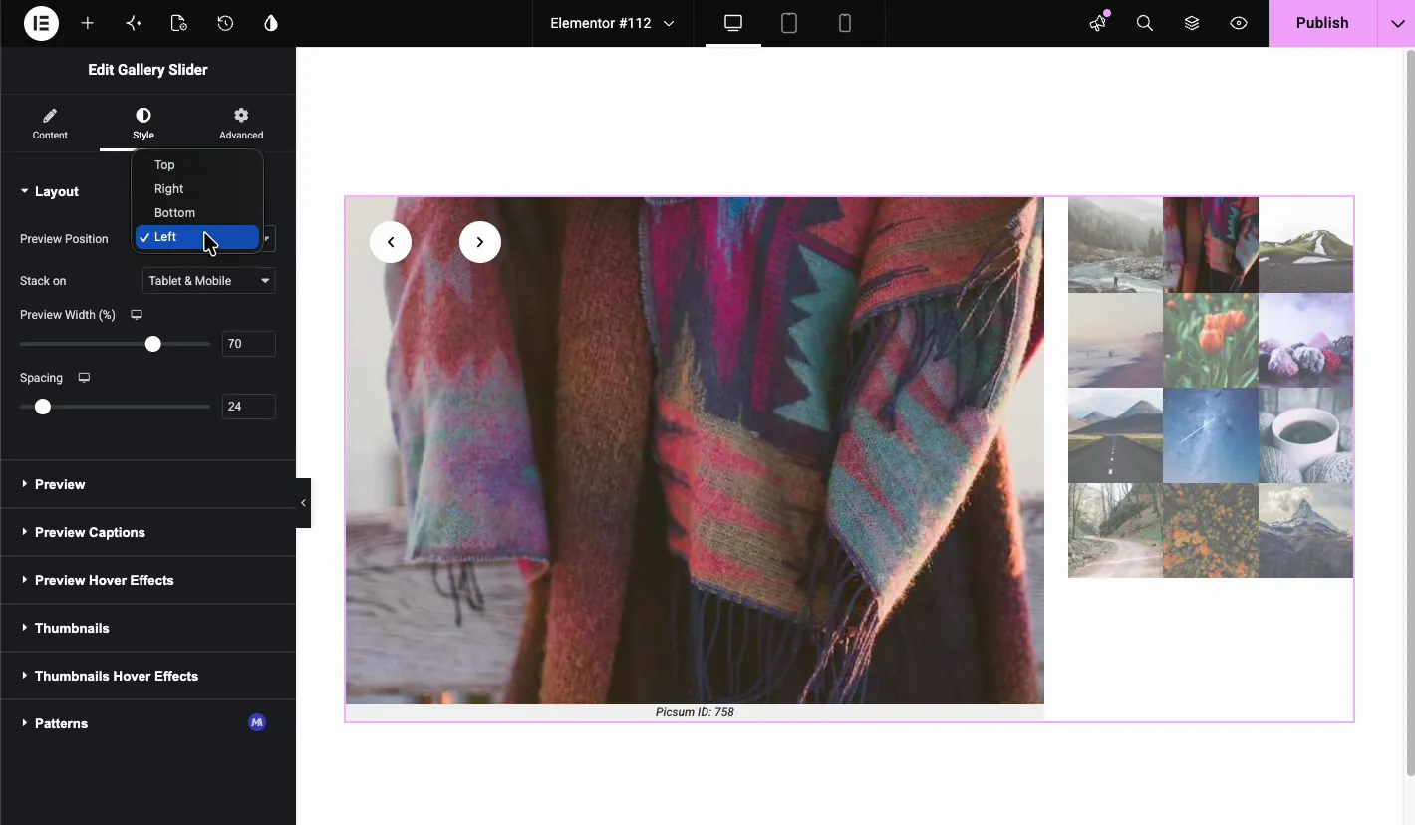Screen dimensions: 1415x825
Task: Click the main poncho preview image
Action: (695, 450)
